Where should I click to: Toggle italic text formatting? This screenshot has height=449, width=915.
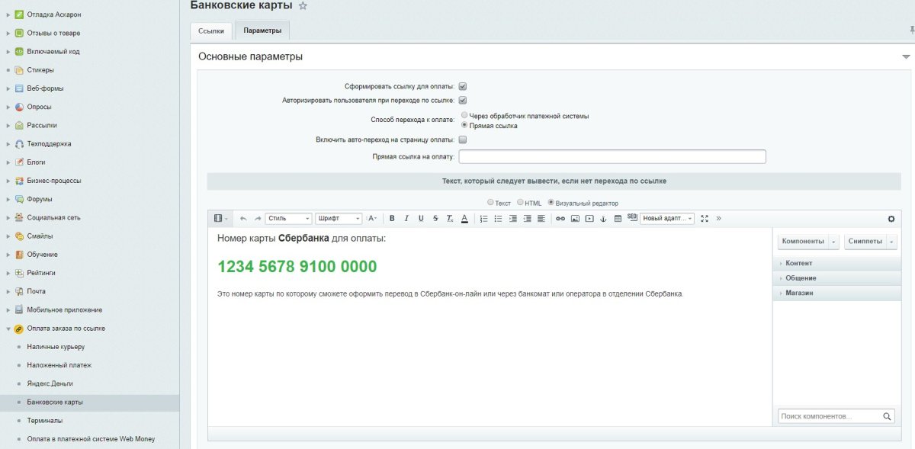point(405,219)
